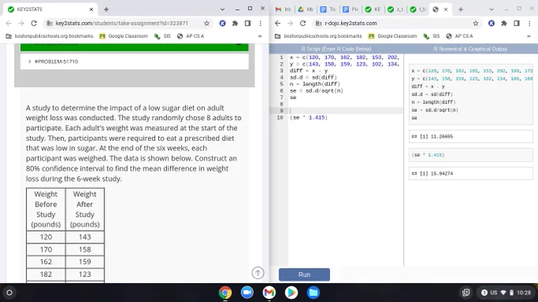Click the r-dojo.key2stats.com address bar

click(391, 23)
